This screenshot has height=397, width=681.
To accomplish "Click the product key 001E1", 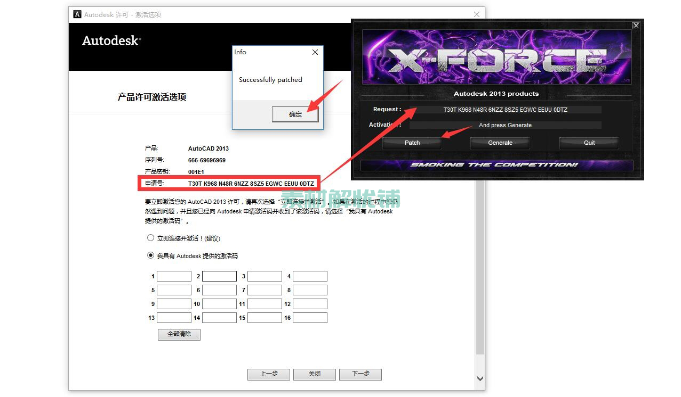I will pyautogui.click(x=196, y=172).
